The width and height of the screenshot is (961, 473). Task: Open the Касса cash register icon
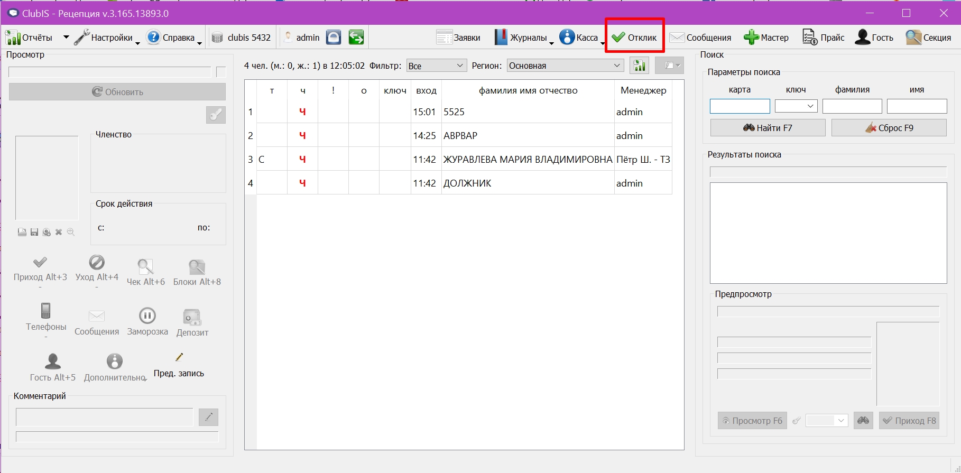tap(567, 37)
